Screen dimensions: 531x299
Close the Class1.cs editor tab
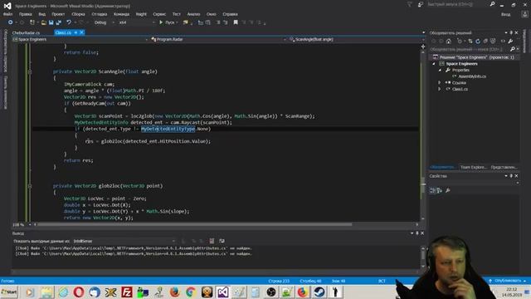(x=81, y=32)
